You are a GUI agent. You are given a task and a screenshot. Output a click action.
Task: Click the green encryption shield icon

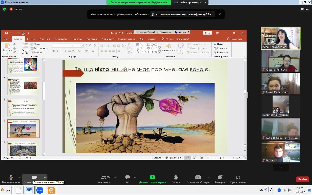point(4,9)
